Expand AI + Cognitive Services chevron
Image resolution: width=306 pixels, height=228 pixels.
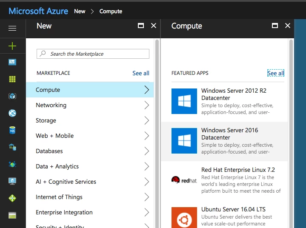click(x=147, y=182)
